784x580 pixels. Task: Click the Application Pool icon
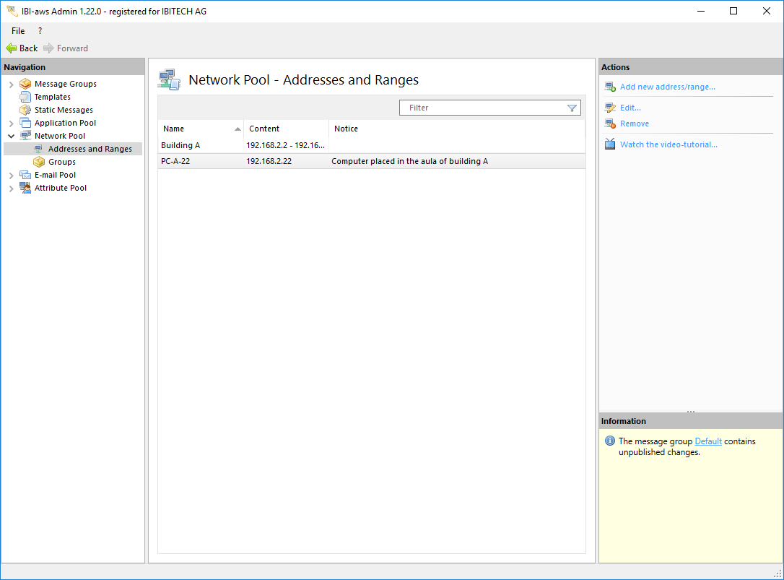click(x=26, y=123)
